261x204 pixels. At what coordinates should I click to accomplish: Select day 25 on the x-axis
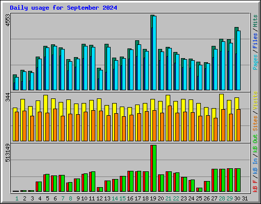199,198
